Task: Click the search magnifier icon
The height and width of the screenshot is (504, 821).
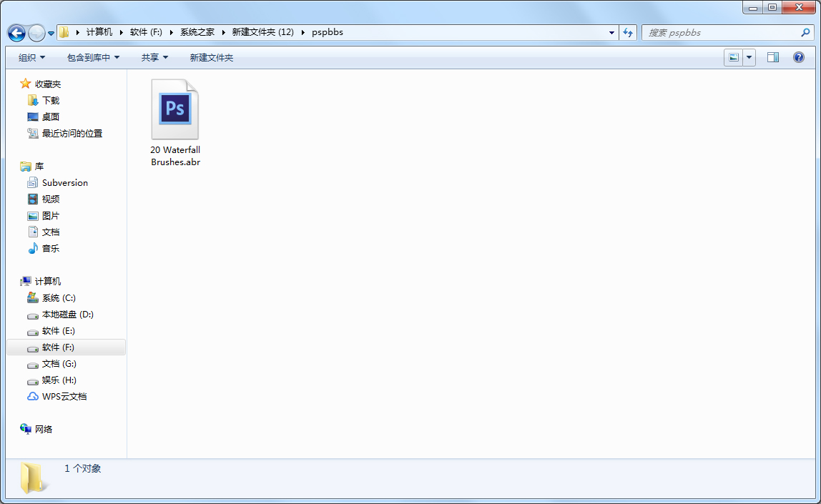Action: point(805,32)
